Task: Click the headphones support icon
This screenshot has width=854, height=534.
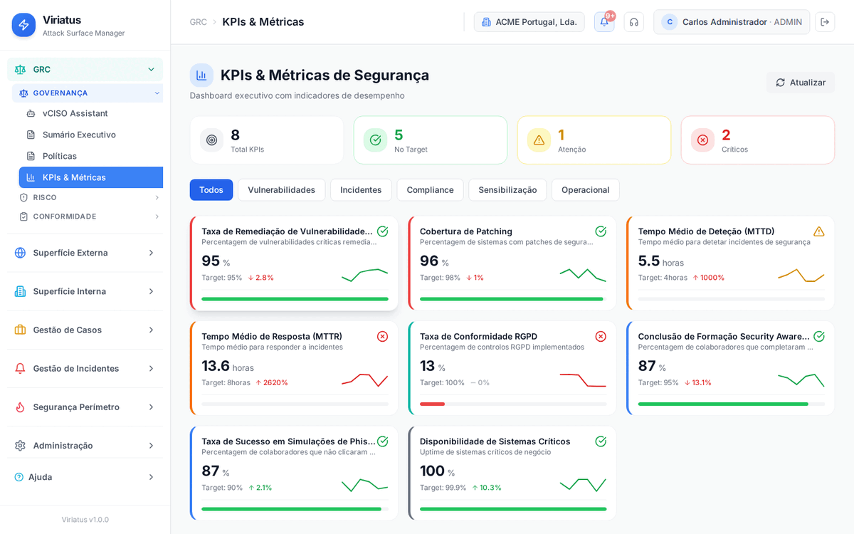Action: click(633, 21)
